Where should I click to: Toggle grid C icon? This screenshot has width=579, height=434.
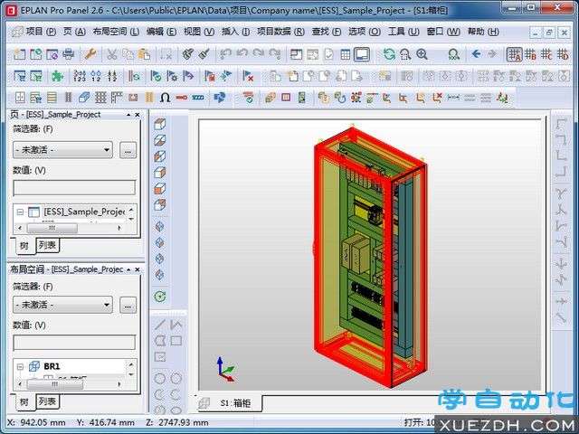[546, 54]
